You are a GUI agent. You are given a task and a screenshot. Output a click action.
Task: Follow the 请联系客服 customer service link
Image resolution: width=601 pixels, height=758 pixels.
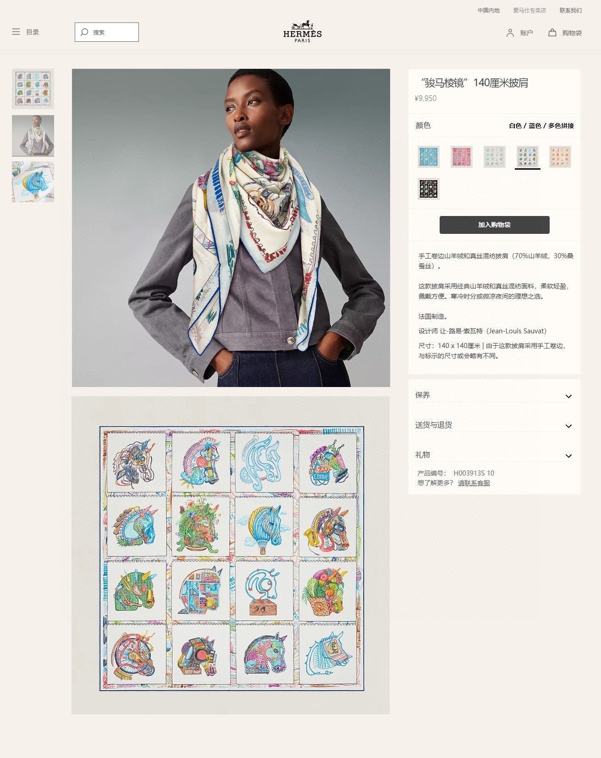pos(474,483)
